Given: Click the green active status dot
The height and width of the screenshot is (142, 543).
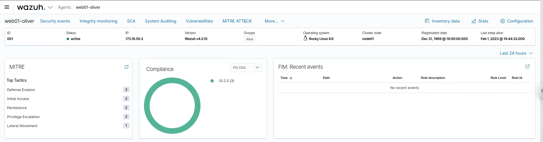Looking at the screenshot, I should pyautogui.click(x=68, y=39).
